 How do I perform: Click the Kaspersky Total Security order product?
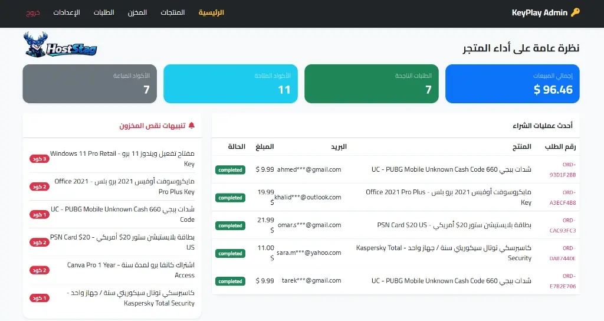tap(444, 253)
